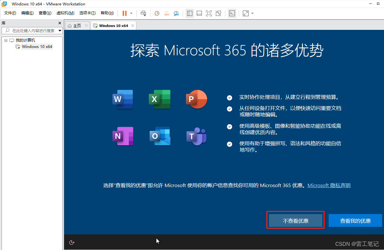Open the snapshot manager icon
The width and height of the screenshot is (384, 250).
(x=176, y=13)
